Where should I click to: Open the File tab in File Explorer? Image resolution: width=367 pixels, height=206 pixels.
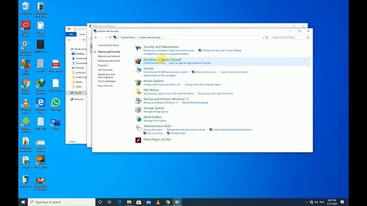[x=71, y=34]
